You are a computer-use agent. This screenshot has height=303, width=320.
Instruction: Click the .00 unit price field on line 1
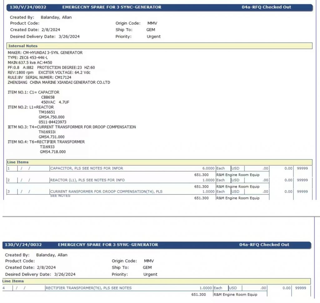point(265,169)
